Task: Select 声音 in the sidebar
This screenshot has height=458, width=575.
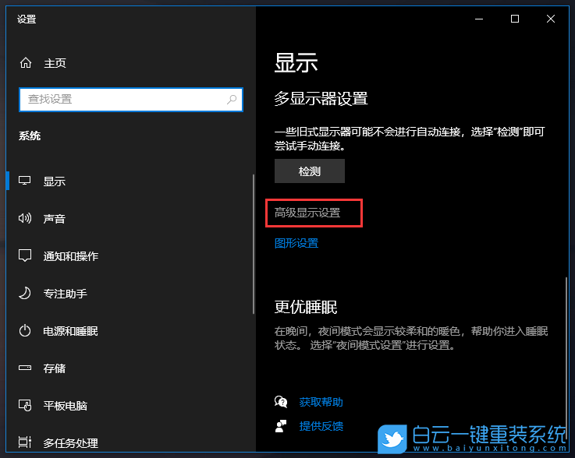Action: click(55, 219)
